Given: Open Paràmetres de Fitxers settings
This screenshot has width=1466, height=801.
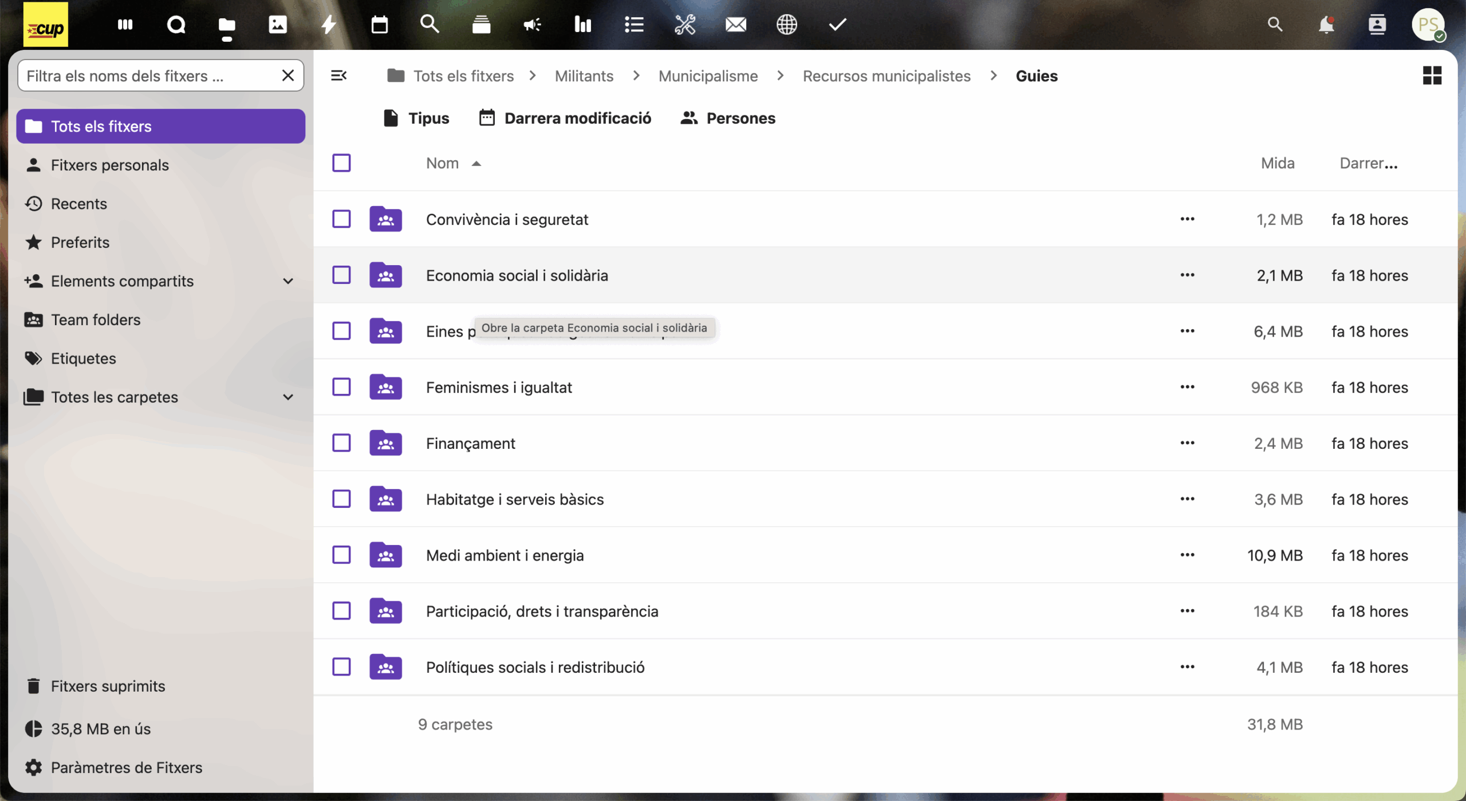Looking at the screenshot, I should 126,767.
